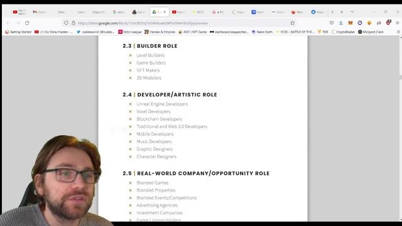Open dashboard.leagueofan bookmark

(x=229, y=32)
